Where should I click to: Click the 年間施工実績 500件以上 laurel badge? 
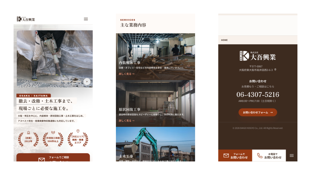pyautogui.click(x=53, y=139)
